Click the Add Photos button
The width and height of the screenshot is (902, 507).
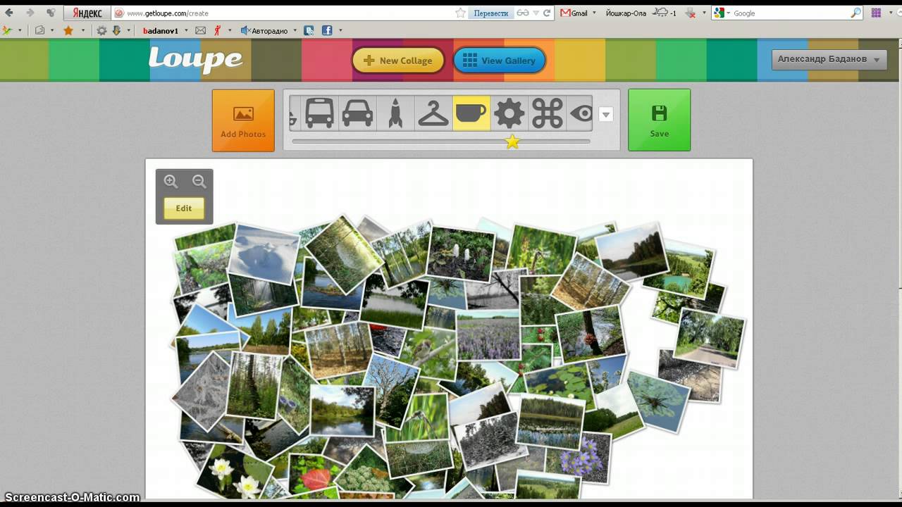(x=243, y=120)
